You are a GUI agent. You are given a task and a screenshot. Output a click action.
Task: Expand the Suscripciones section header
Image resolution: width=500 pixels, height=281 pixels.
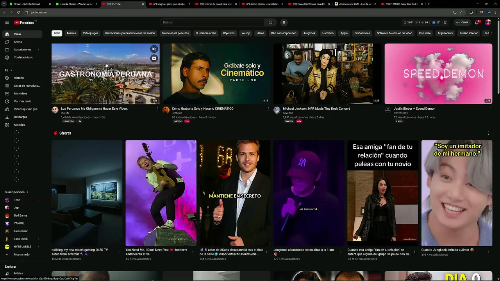point(16,192)
